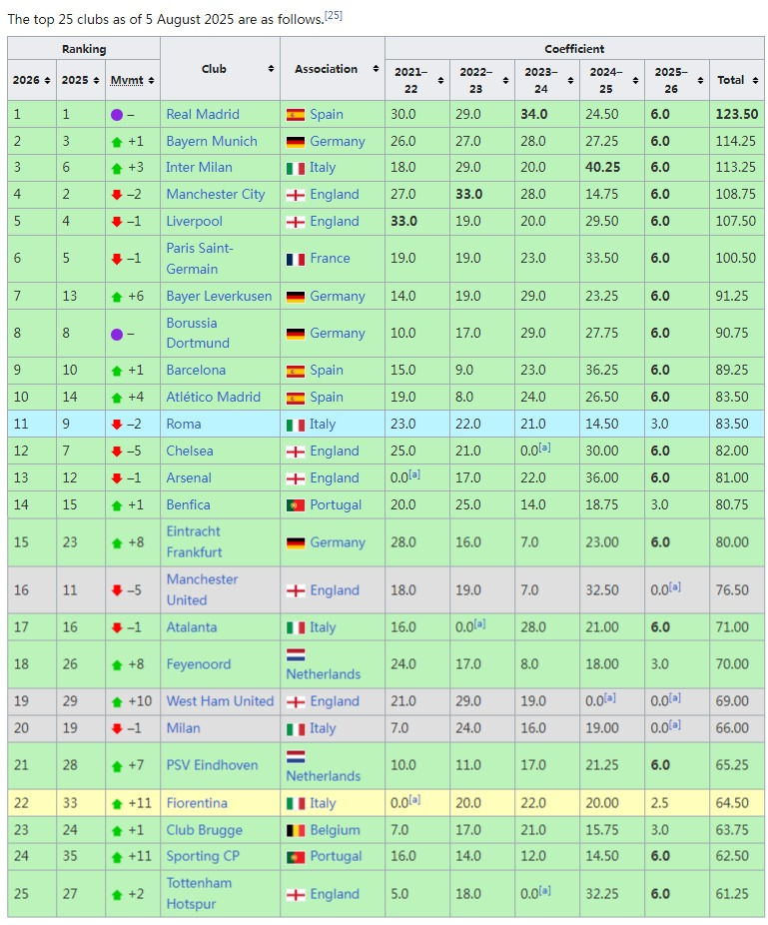Open Borussia Dortmund club link
The height and width of the screenshot is (925, 768).
click(x=198, y=333)
